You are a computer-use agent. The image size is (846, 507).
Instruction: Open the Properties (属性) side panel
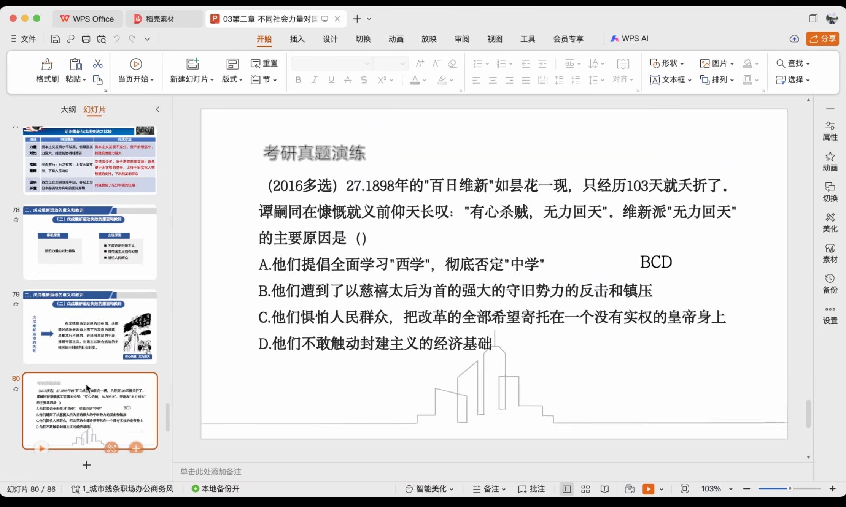(830, 131)
